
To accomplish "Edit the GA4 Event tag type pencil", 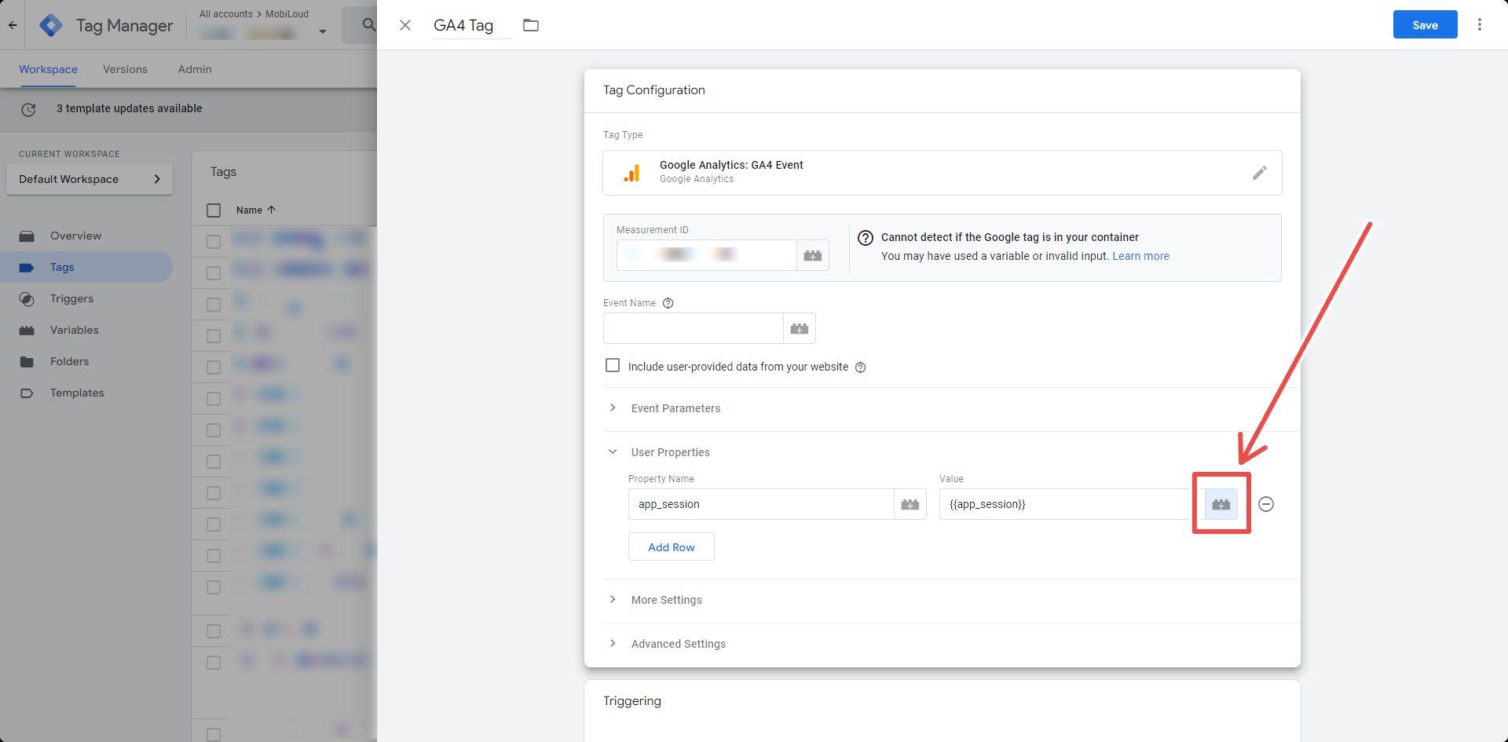I will [x=1260, y=173].
